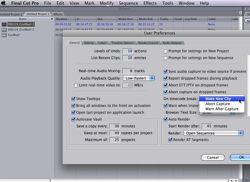
Task: Click the Maximum of projects field
Action: coord(114,140)
